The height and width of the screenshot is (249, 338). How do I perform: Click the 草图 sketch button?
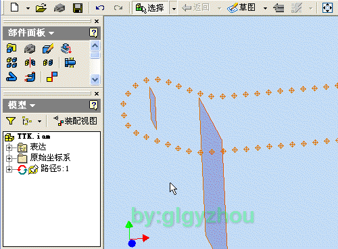coord(241,8)
